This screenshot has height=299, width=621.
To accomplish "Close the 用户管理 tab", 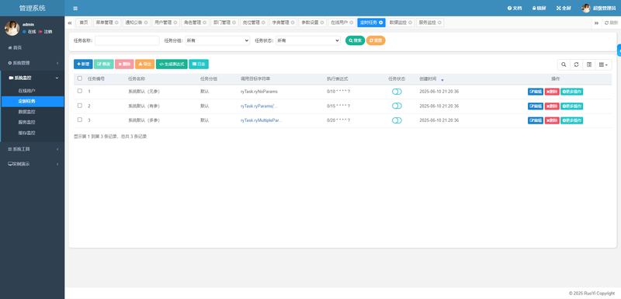I will (175, 23).
